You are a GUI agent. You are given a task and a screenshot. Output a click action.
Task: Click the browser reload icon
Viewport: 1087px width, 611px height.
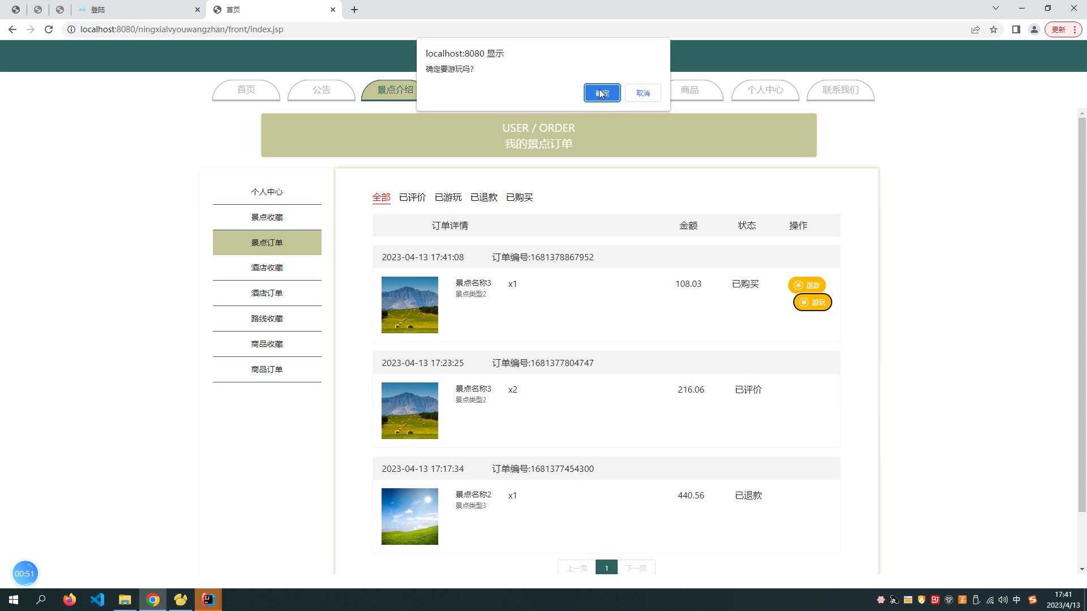(x=49, y=29)
